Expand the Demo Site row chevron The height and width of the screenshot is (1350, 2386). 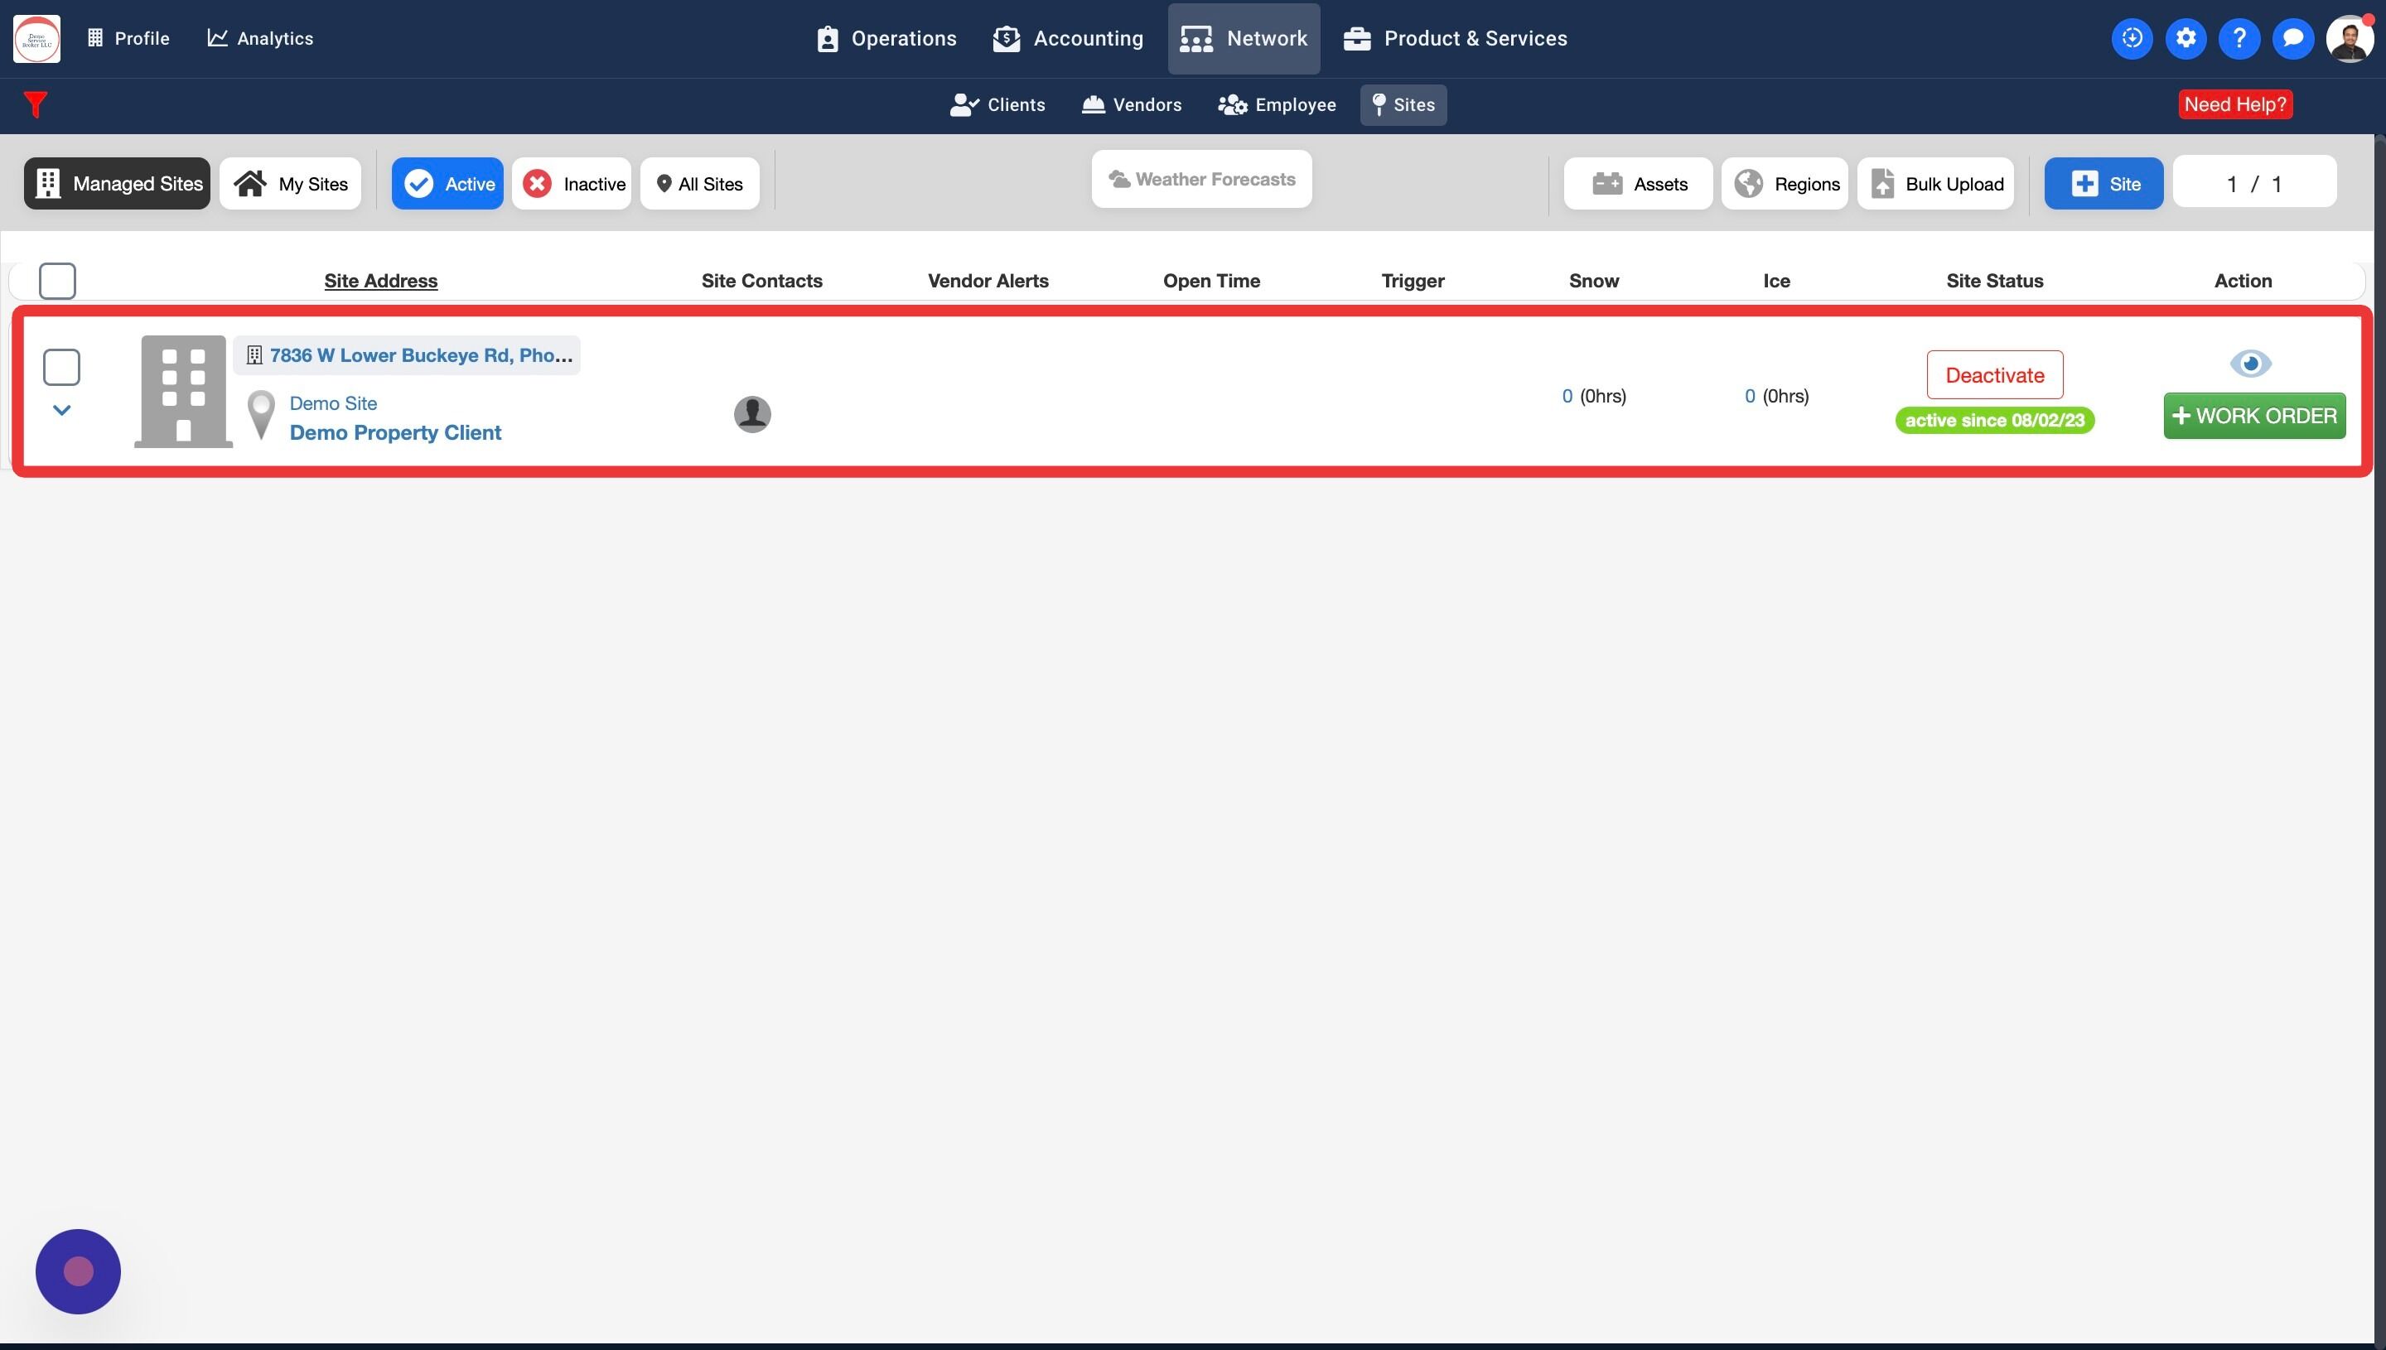pos(61,410)
